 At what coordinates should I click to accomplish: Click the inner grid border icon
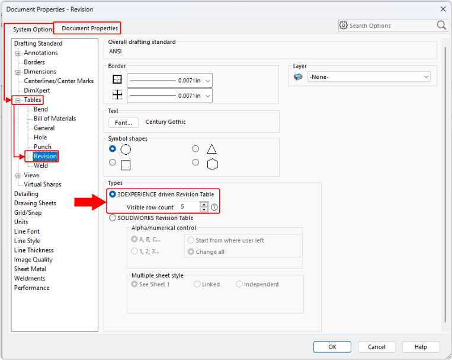(117, 95)
